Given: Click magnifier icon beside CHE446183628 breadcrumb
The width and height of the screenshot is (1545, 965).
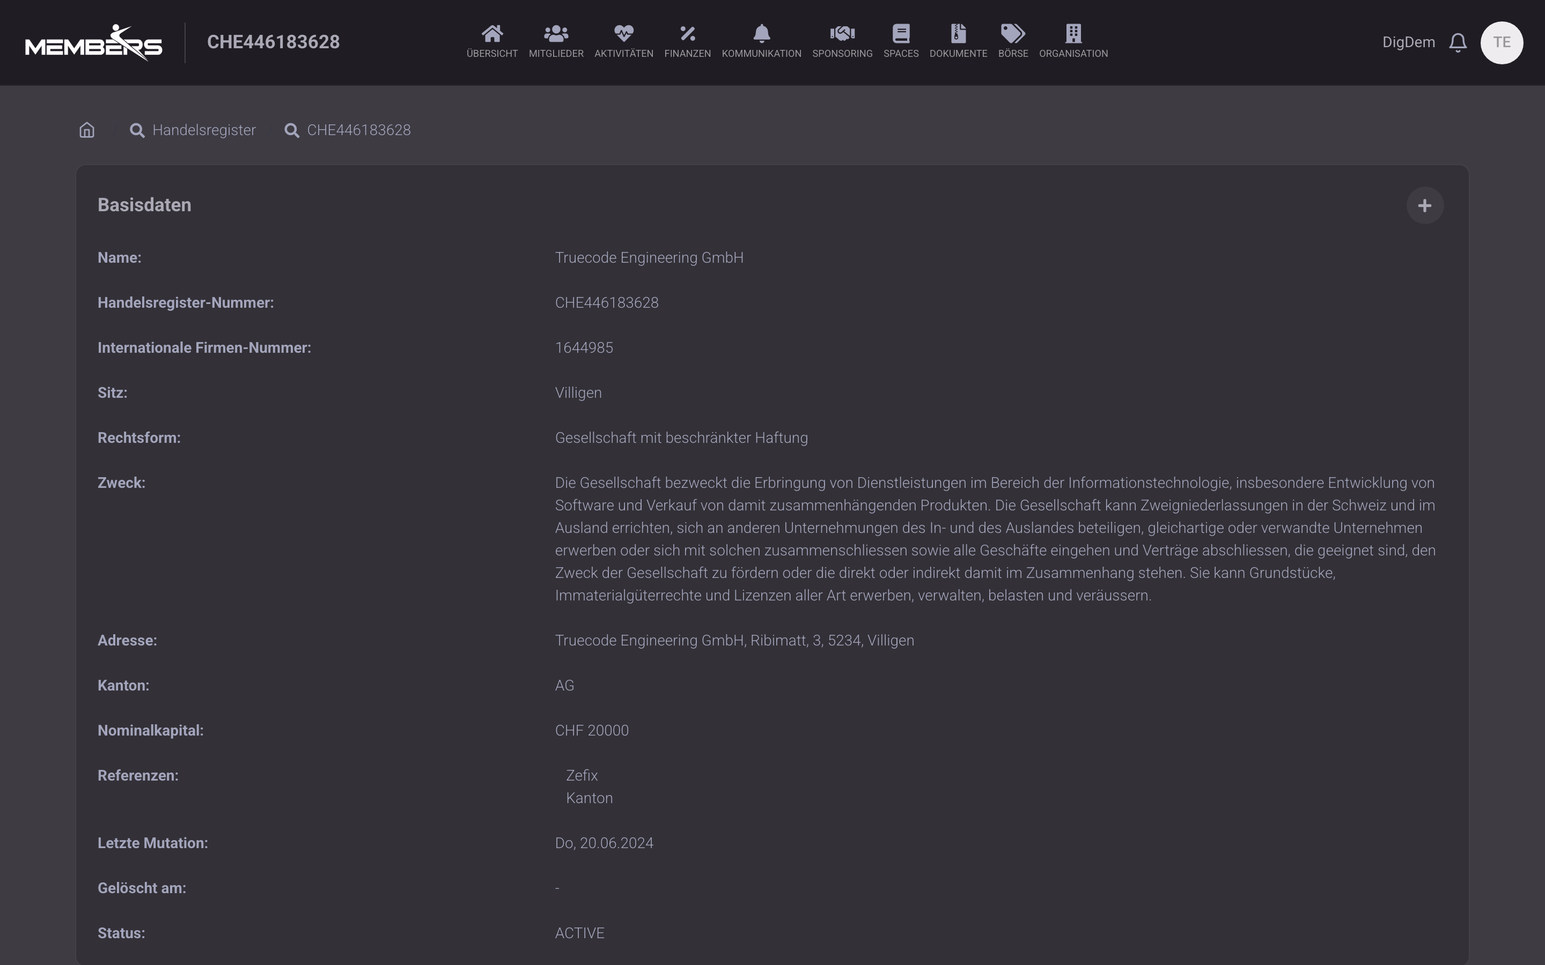Looking at the screenshot, I should pyautogui.click(x=292, y=130).
